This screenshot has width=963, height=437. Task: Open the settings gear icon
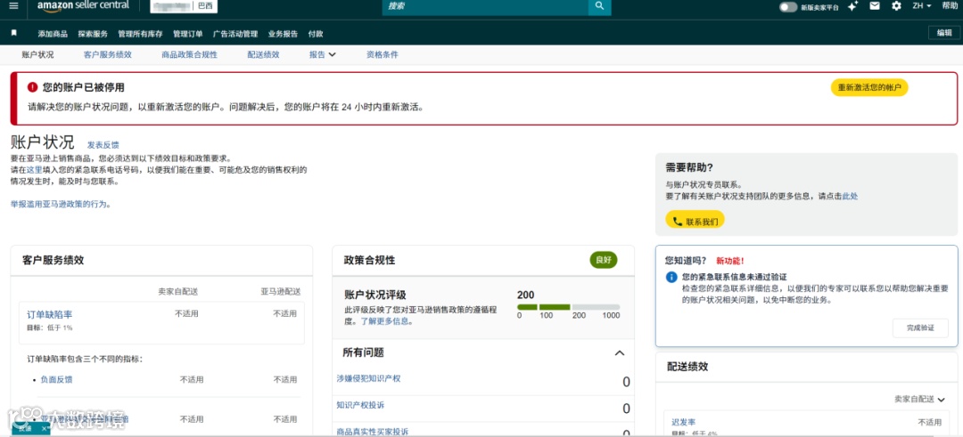point(897,6)
